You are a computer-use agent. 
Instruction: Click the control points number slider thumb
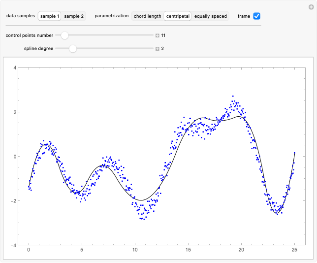click(64, 35)
